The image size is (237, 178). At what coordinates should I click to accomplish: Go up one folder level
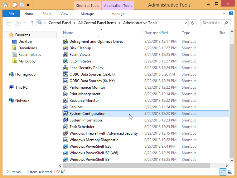click(32, 23)
